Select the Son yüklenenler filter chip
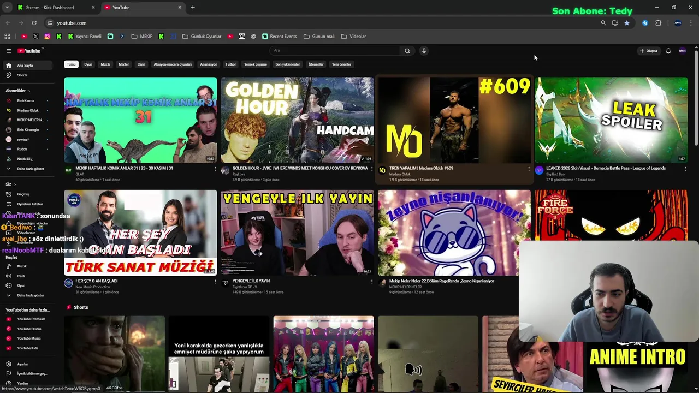 pyautogui.click(x=288, y=64)
